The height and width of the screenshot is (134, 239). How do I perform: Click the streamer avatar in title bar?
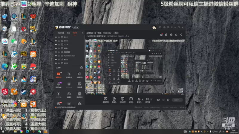[154, 27]
